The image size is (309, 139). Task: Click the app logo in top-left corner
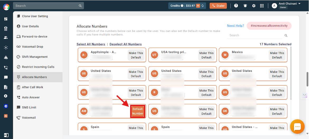point(6,7)
